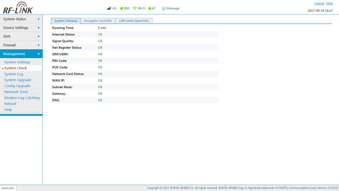339x191 pixels.
Task: Switch to Encryption Card Info. tab
Action: 98,21
